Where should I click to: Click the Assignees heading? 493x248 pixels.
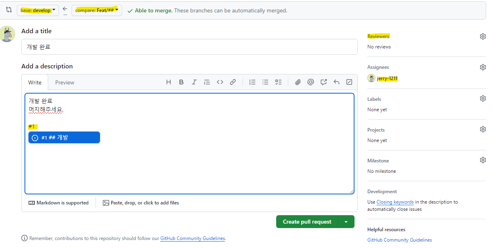pos(378,67)
